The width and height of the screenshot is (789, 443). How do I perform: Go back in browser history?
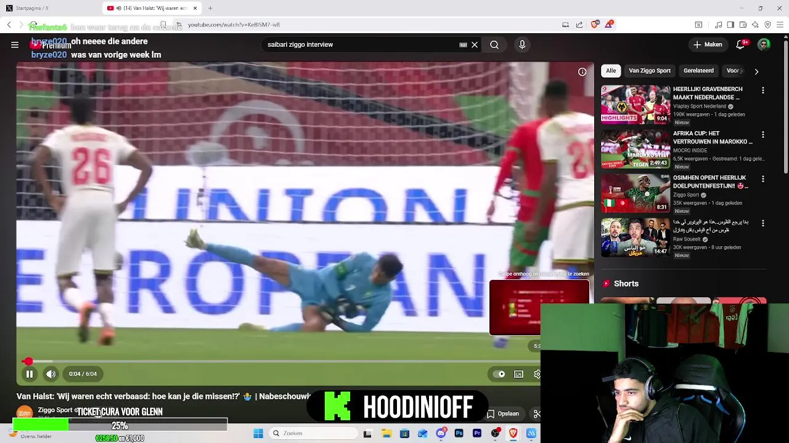click(x=9, y=25)
